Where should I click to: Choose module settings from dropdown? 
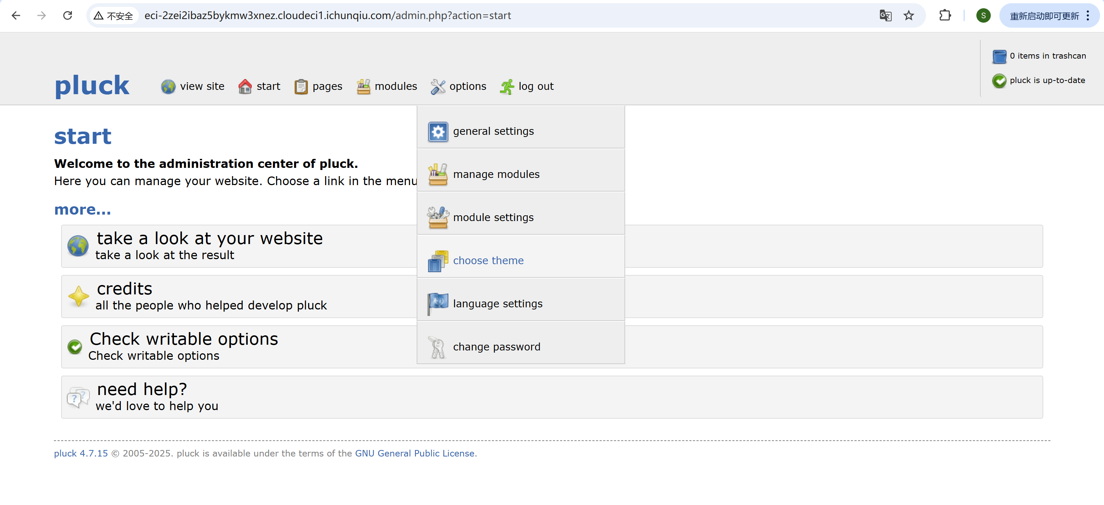(521, 214)
